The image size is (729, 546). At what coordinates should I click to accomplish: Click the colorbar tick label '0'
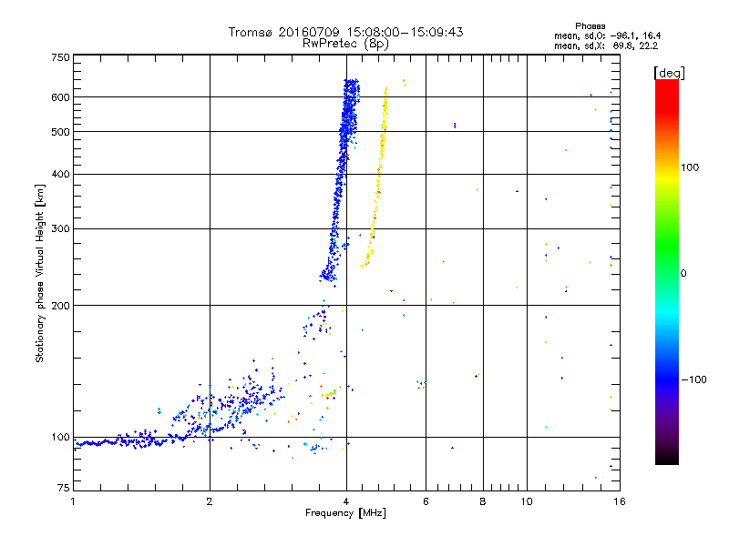coord(683,274)
